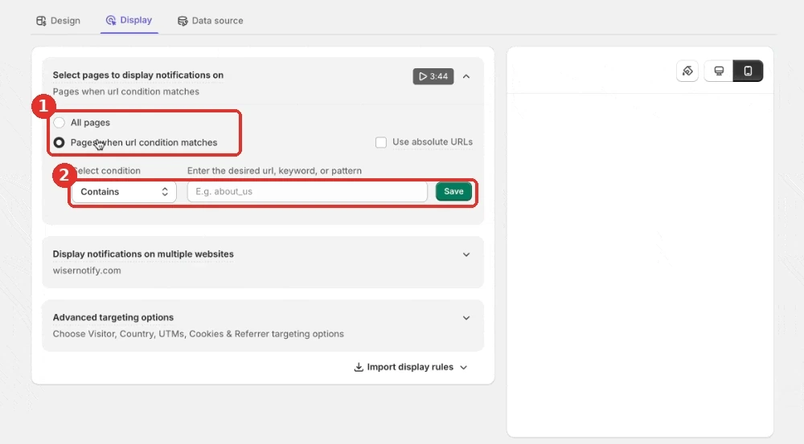Viewport: 804px width, 444px height.
Task: Click the wisernotify.com text
Action: click(x=87, y=271)
